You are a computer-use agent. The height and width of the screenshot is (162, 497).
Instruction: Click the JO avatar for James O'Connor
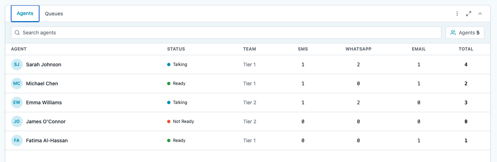(x=17, y=121)
